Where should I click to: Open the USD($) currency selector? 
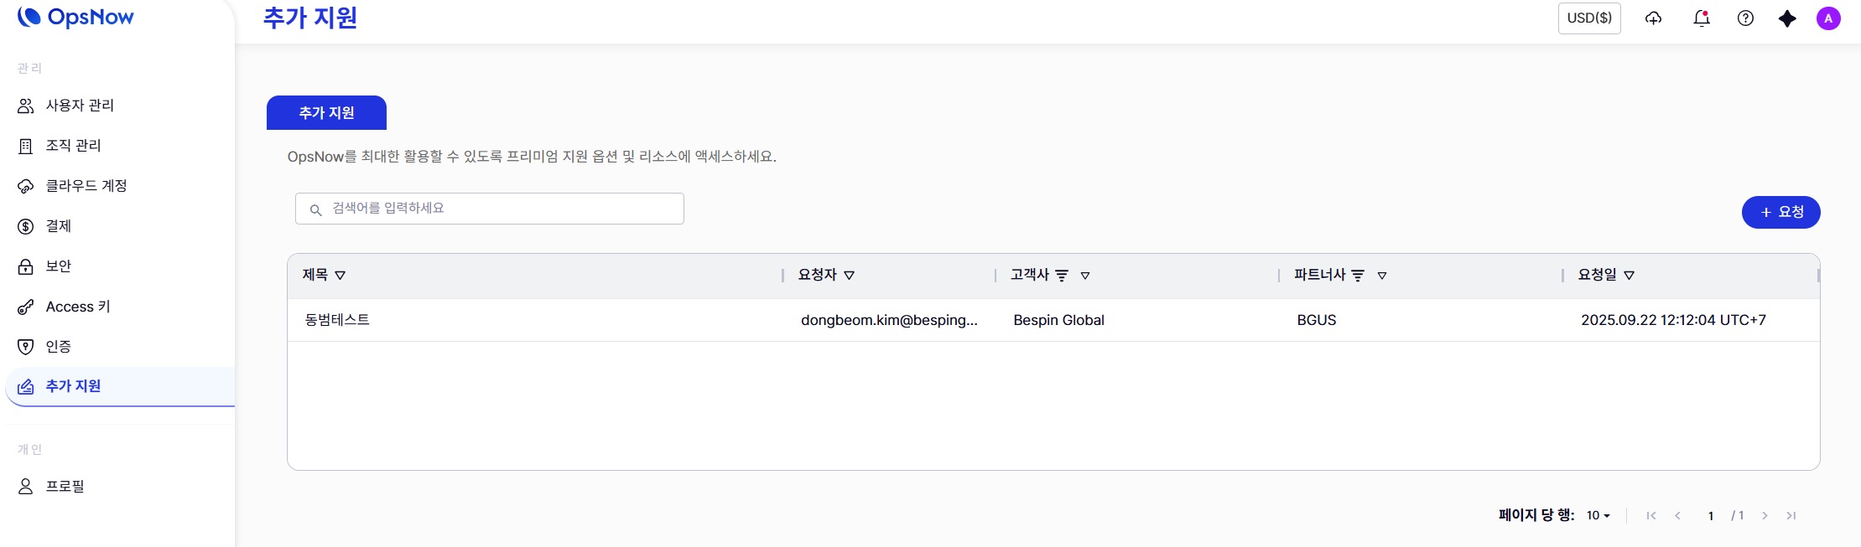coord(1589,18)
